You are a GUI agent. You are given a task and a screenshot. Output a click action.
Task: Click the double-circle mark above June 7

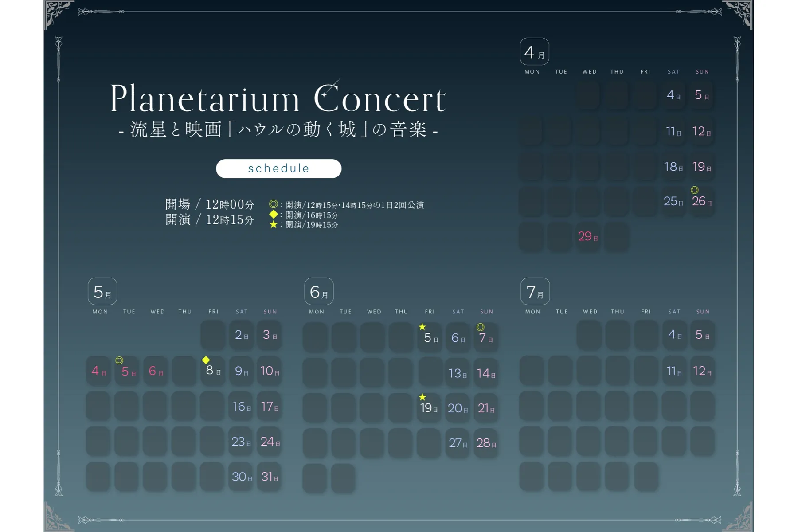480,327
